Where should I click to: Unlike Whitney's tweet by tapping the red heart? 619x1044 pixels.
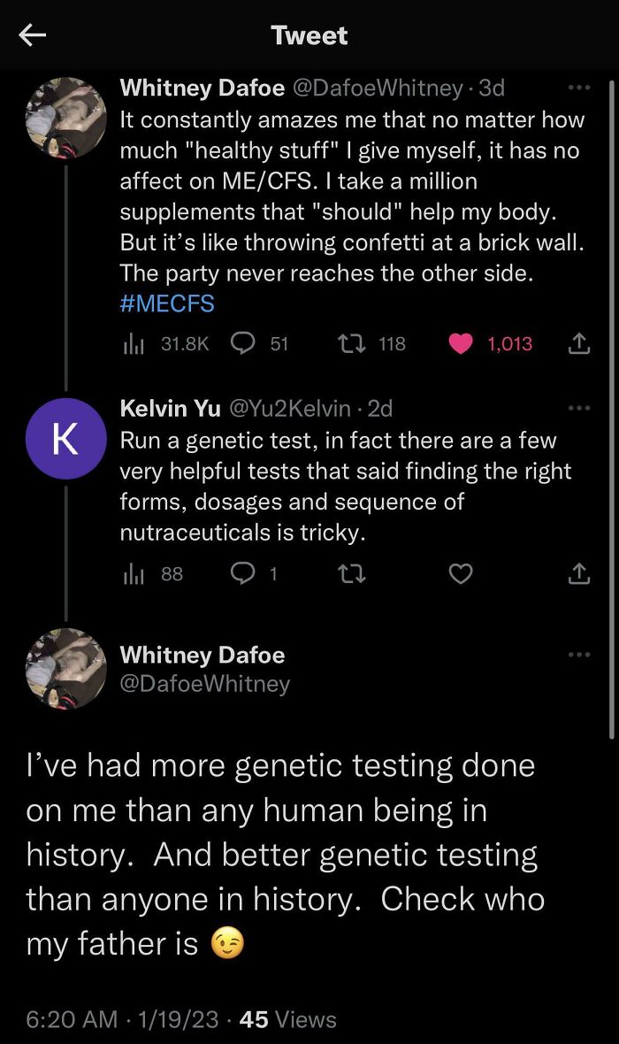click(460, 343)
